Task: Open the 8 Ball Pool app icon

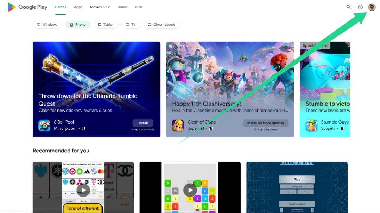Action: [44, 125]
